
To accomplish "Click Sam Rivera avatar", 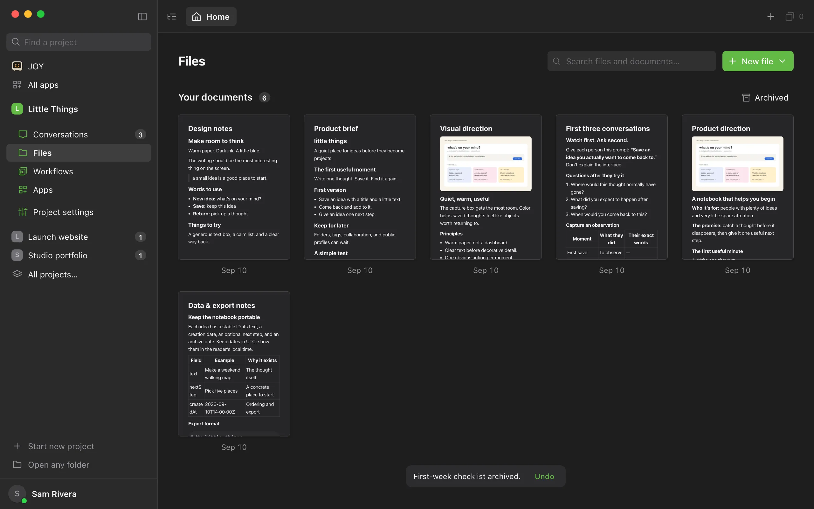I will tap(17, 494).
